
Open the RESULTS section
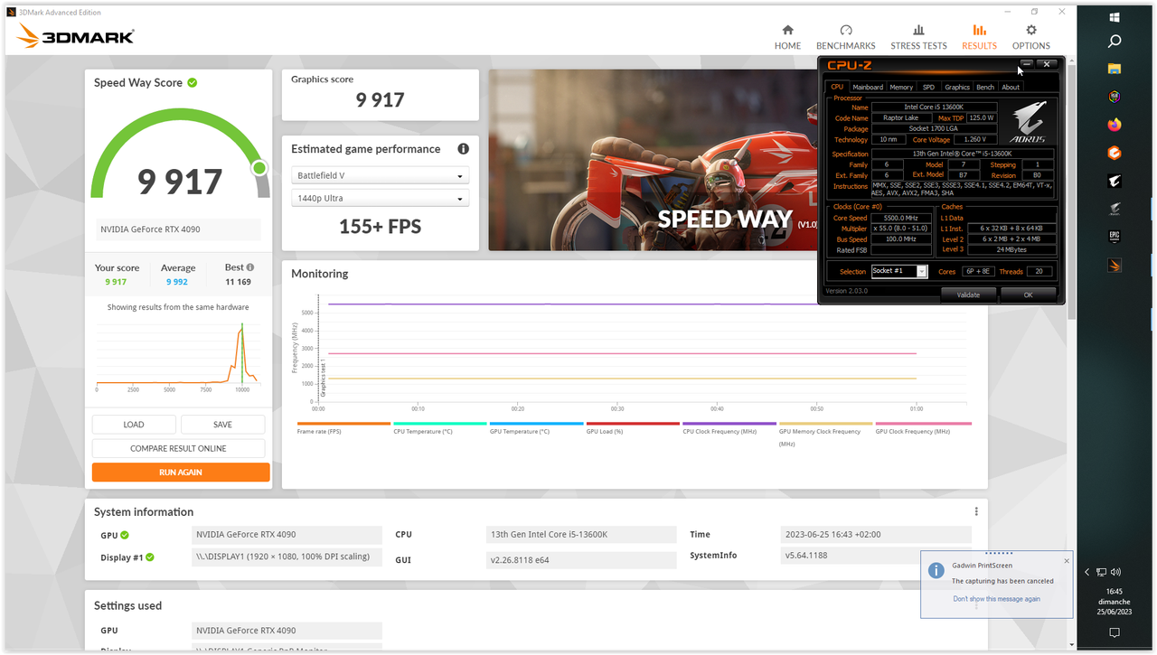979,37
